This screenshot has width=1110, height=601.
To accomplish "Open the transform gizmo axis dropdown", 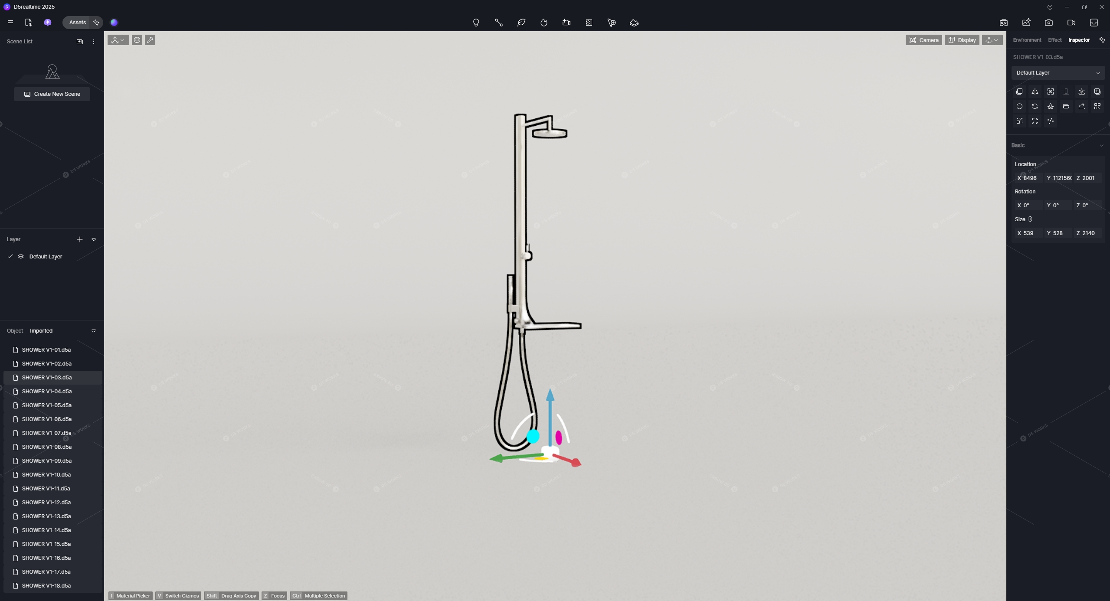I will [118, 40].
